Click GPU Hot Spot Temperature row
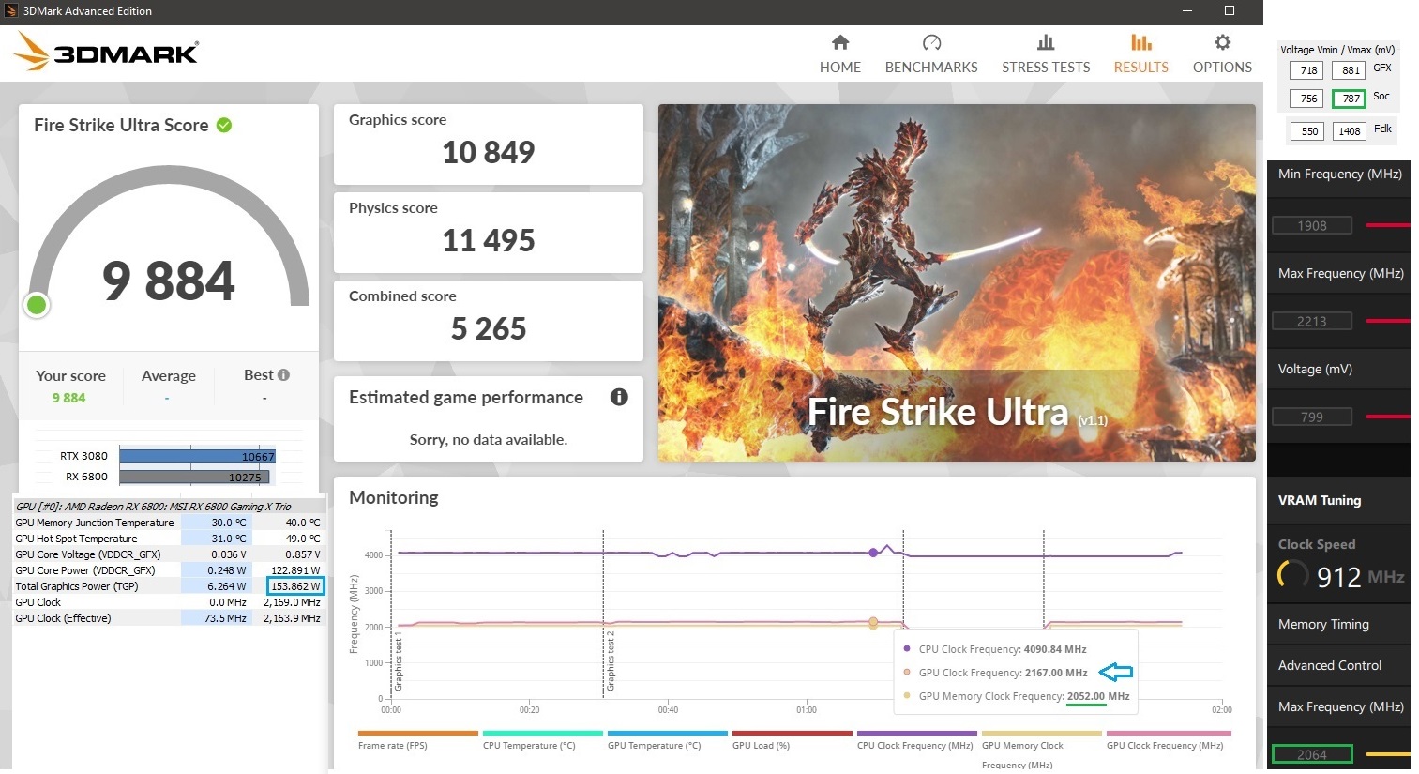 (168, 539)
